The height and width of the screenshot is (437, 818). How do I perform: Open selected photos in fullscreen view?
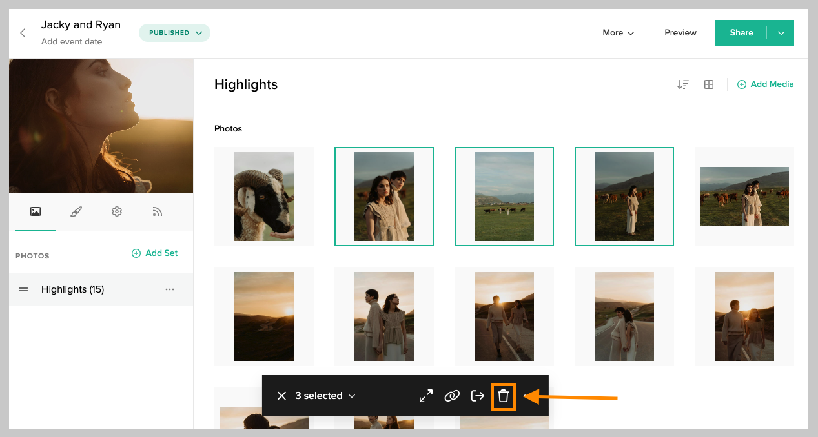point(426,396)
